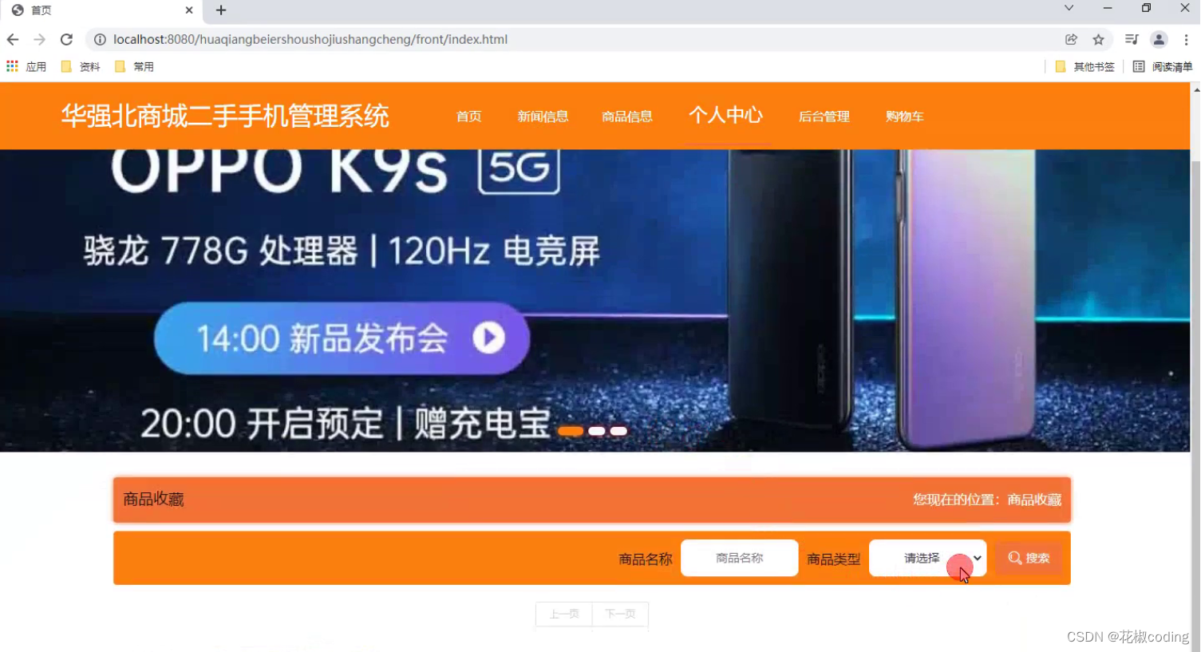Click the 上一页 pagination button
The image size is (1201, 652).
(564, 614)
